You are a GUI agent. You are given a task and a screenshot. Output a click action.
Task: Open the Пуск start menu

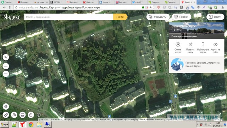coord(5,124)
